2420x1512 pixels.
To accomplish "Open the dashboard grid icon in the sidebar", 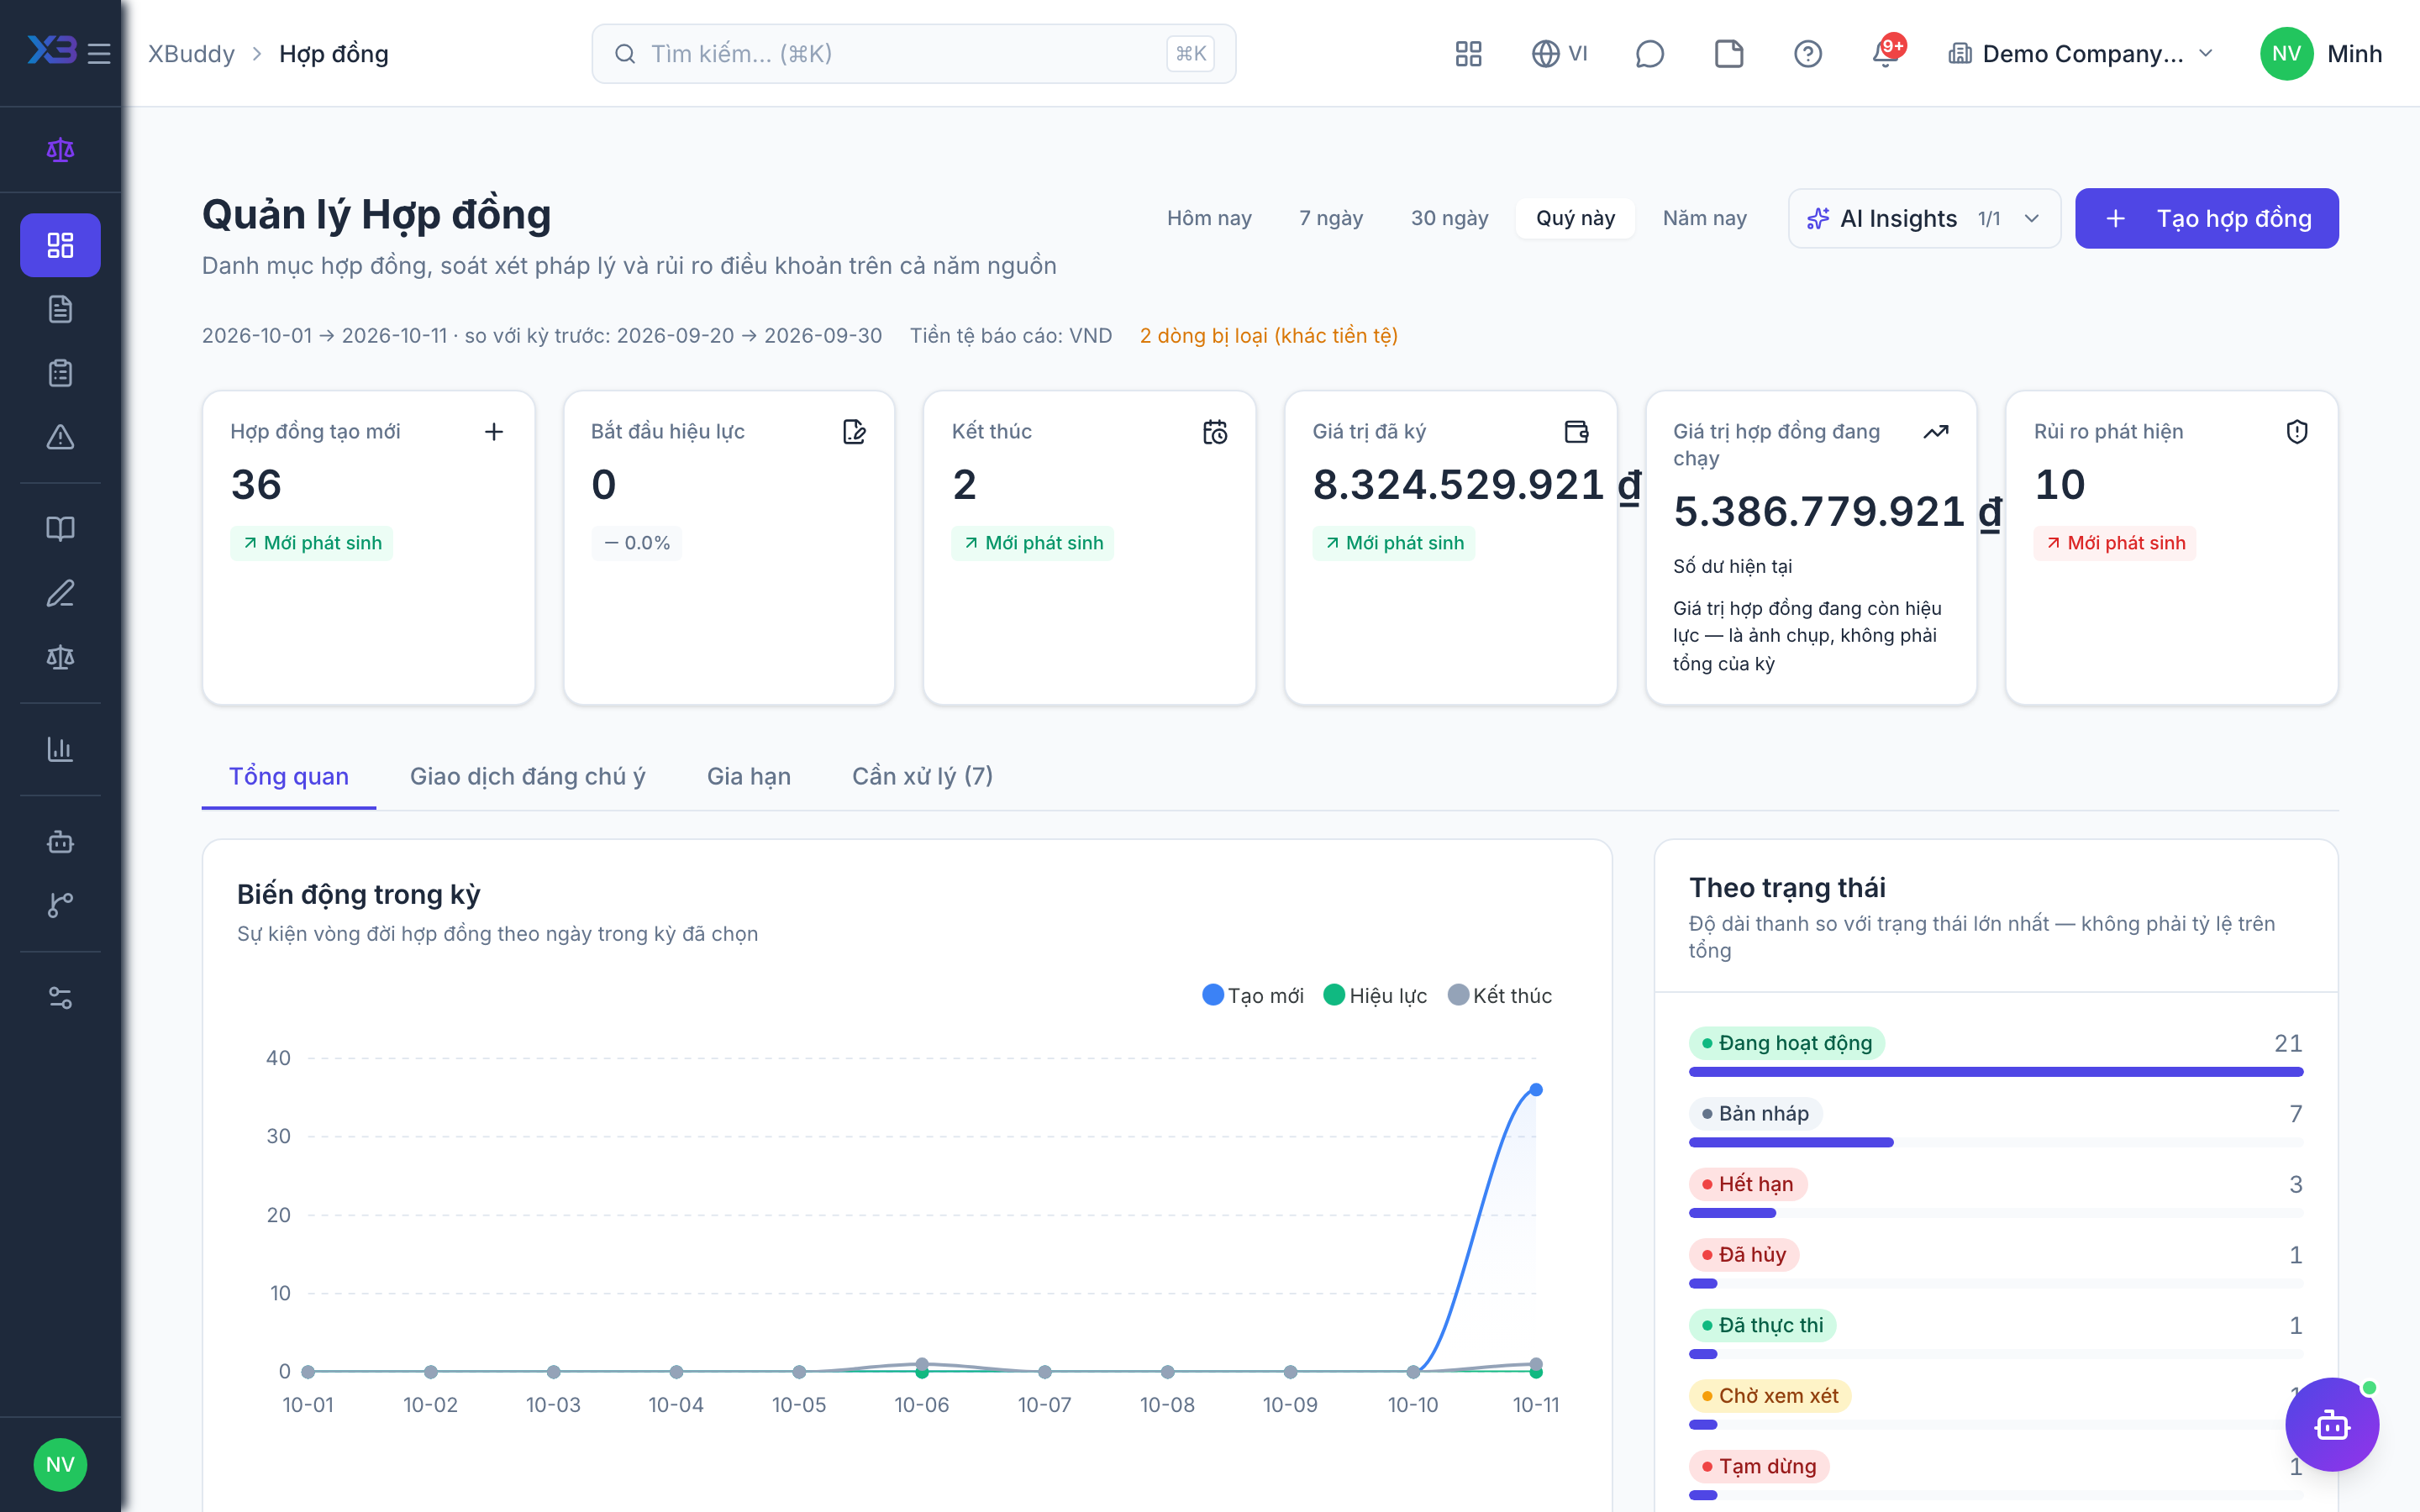I will coord(60,245).
